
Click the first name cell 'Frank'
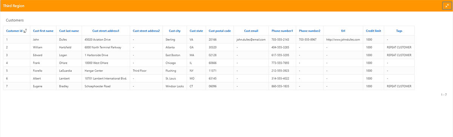pyautogui.click(x=37, y=63)
